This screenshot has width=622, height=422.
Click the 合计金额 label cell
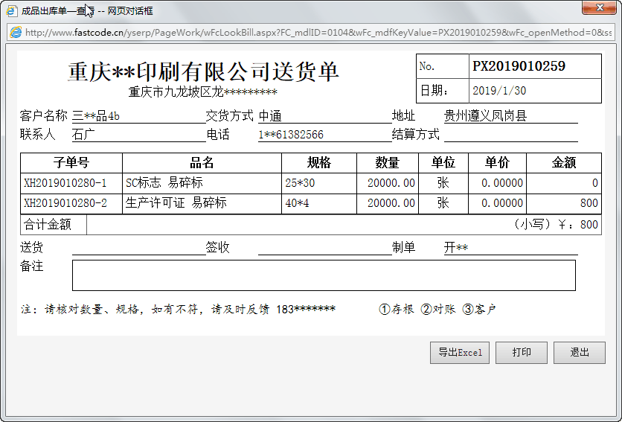pyautogui.click(x=54, y=225)
